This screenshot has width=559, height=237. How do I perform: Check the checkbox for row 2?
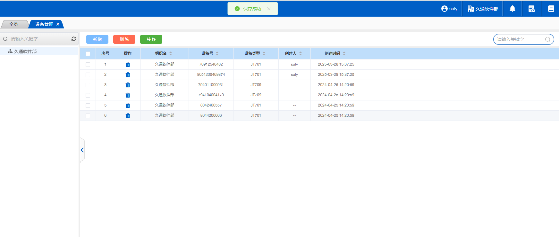(x=88, y=75)
